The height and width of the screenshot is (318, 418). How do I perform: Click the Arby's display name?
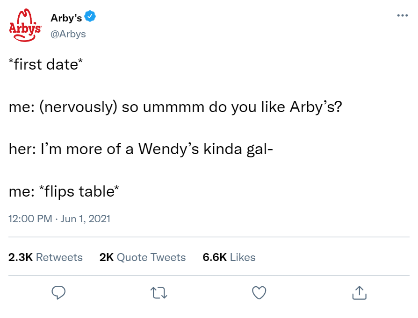click(66, 18)
